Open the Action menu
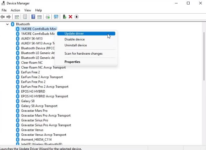 point(15,10)
